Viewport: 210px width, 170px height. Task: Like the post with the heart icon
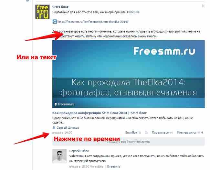click(x=199, y=133)
